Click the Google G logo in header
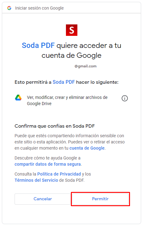This screenshot has width=143, height=225. (x=9, y=8)
